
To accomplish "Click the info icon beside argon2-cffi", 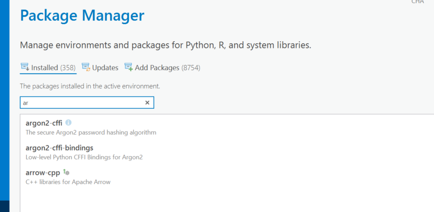I will [x=68, y=123].
